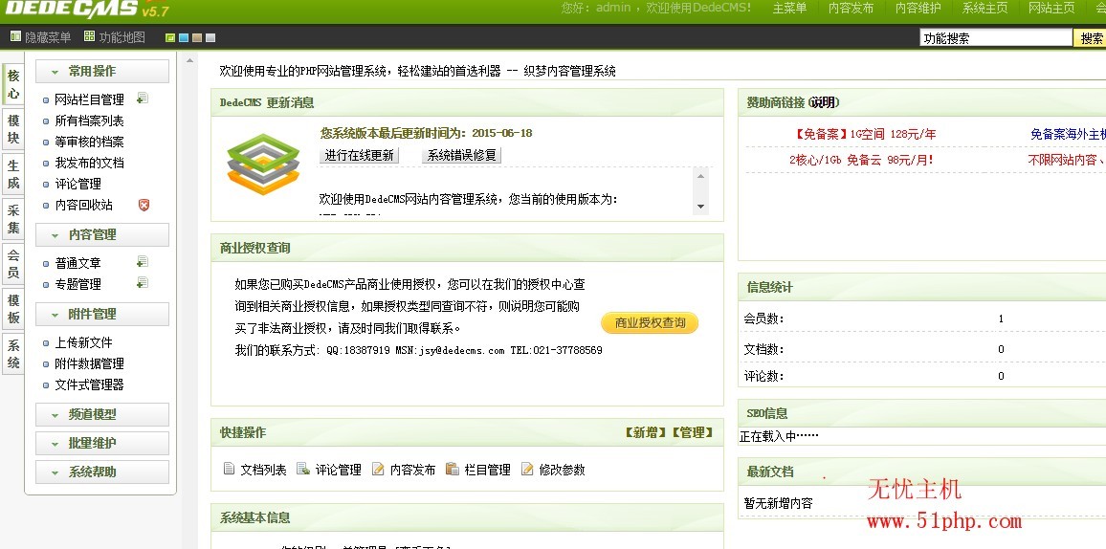The image size is (1106, 549).
Task: Switch to the 核心 side tab
Action: (13, 84)
